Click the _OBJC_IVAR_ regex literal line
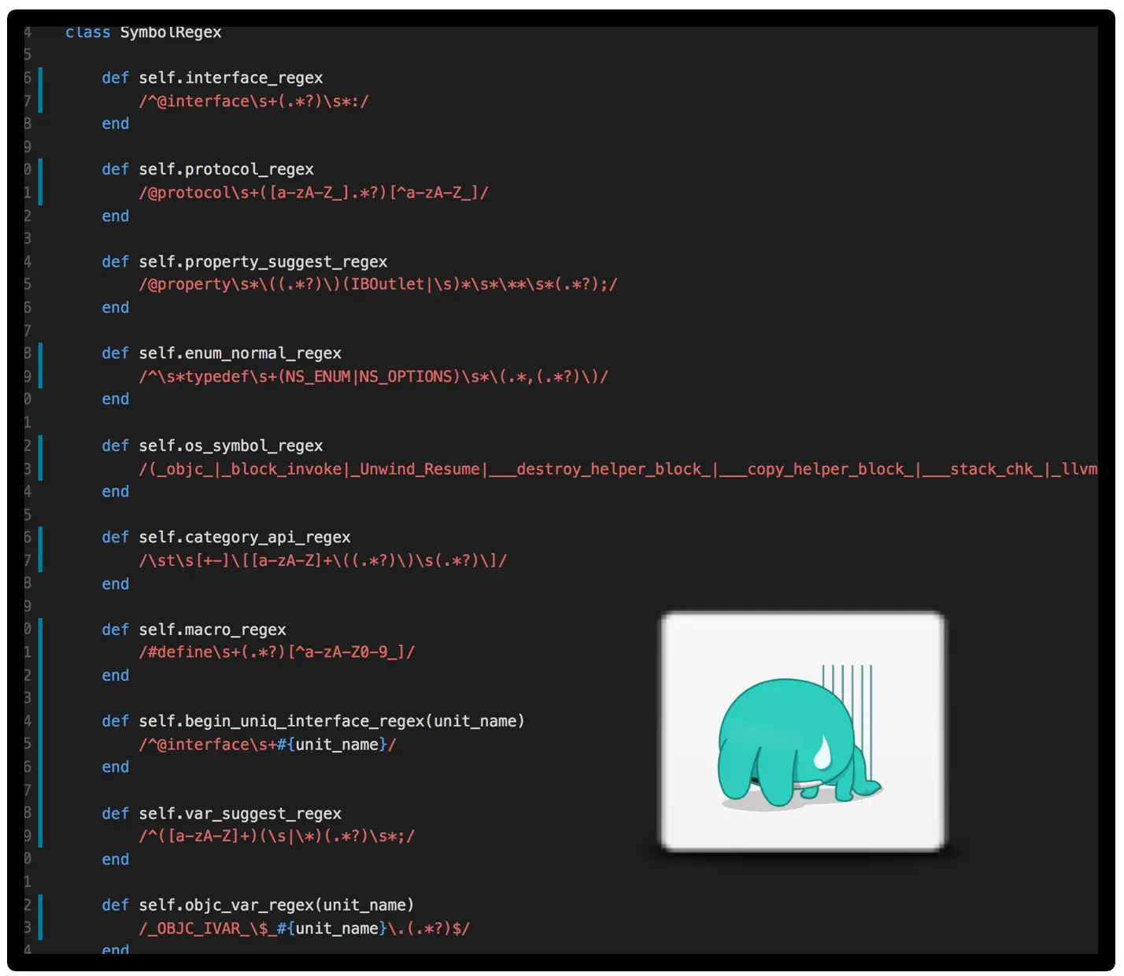The height and width of the screenshot is (976, 1124). point(305,929)
